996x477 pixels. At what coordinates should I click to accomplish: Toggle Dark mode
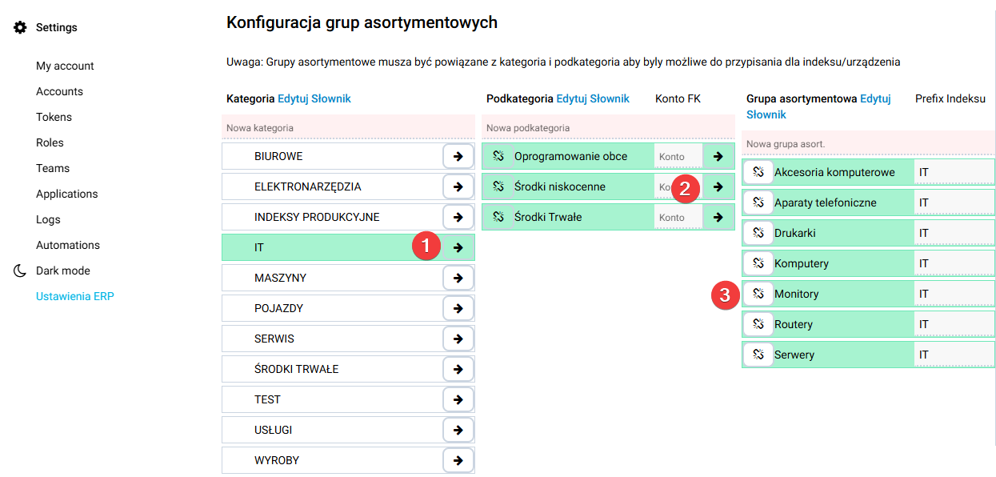tap(62, 271)
